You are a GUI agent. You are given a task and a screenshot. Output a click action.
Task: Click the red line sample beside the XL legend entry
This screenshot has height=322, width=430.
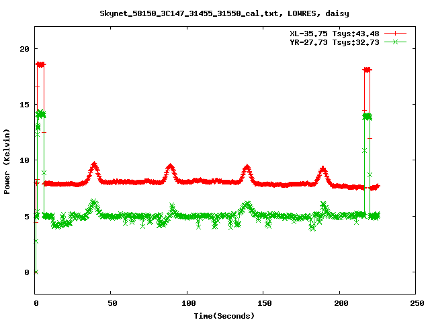(395, 34)
